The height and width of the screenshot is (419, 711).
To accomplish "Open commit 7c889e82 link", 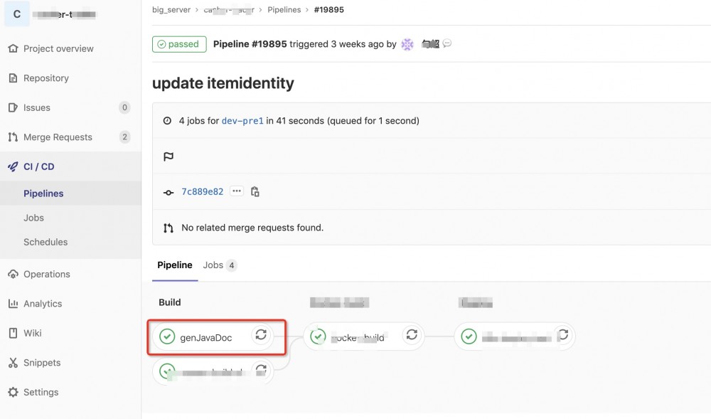I will tap(203, 192).
